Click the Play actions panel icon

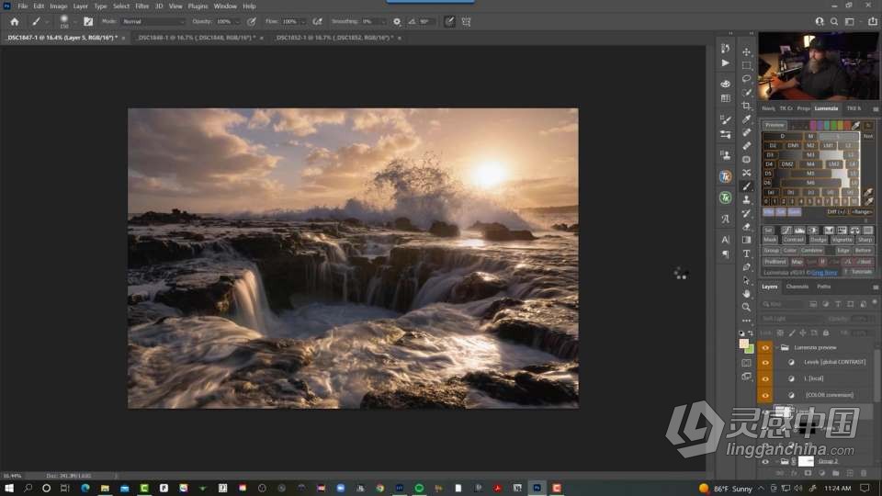726,63
